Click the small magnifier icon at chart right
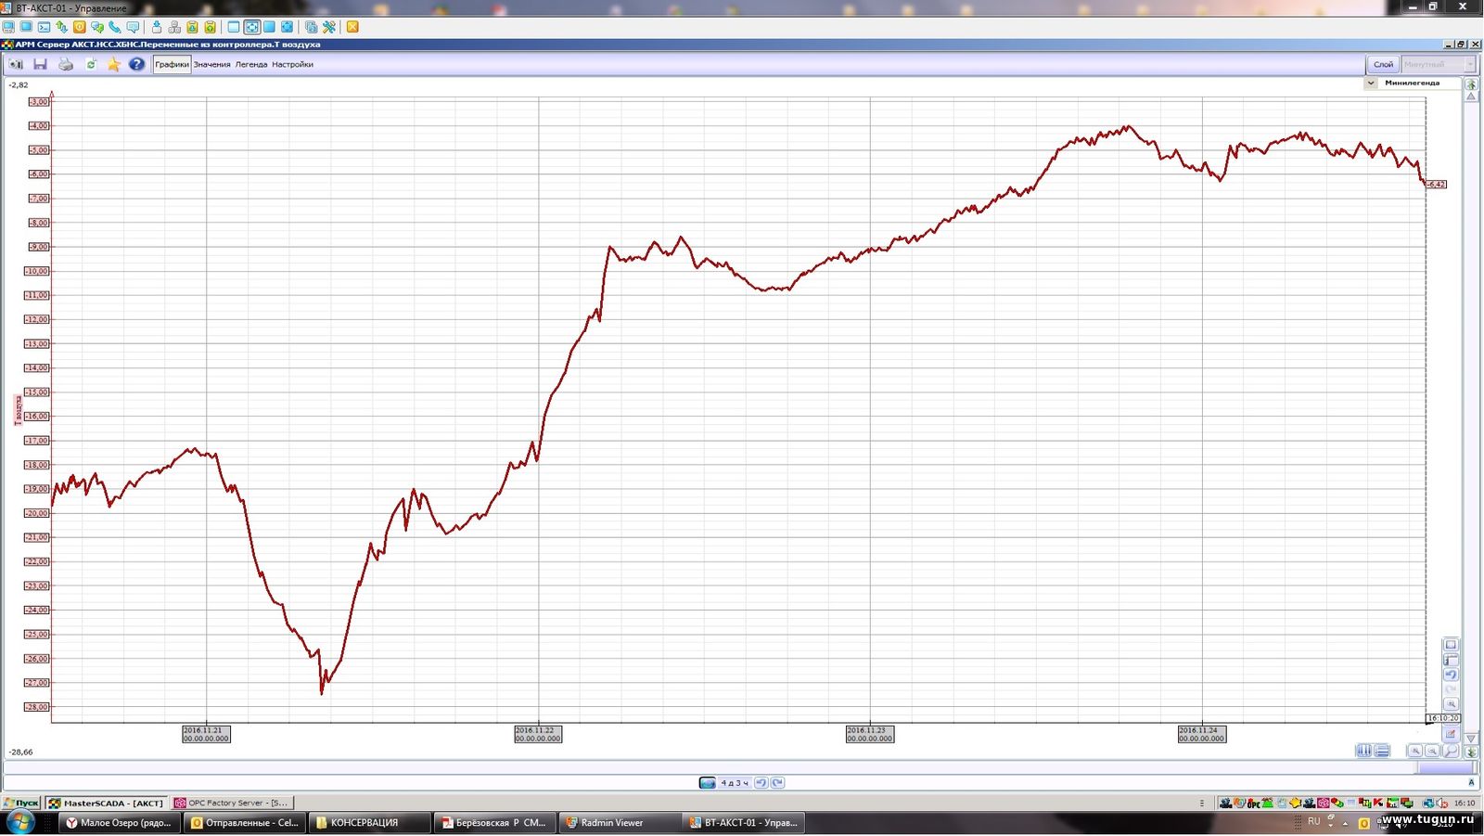 click(1452, 704)
